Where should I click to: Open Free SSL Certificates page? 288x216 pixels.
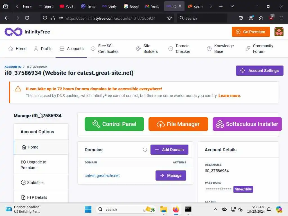105,49
